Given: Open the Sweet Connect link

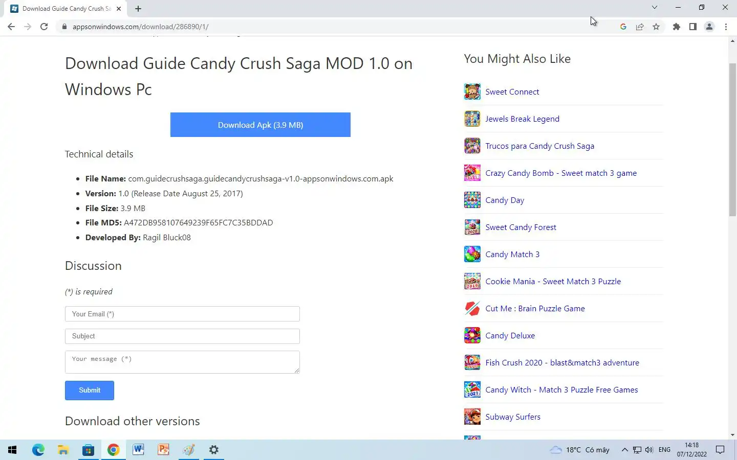Looking at the screenshot, I should (512, 92).
